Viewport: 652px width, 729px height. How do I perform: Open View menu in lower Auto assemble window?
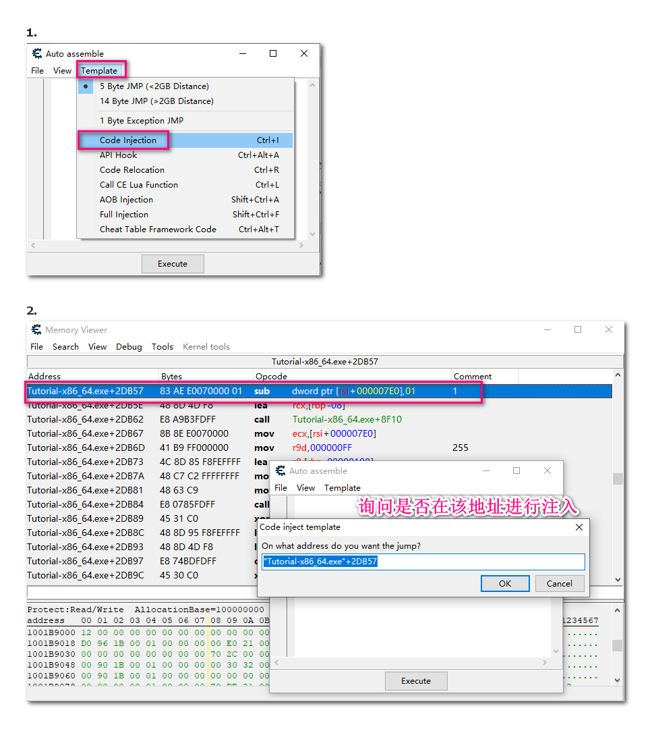pos(305,488)
